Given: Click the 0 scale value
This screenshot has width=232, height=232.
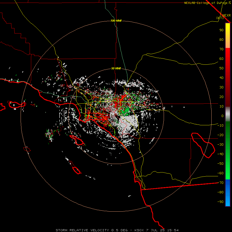Looking at the screenshot, I should point(222,116).
